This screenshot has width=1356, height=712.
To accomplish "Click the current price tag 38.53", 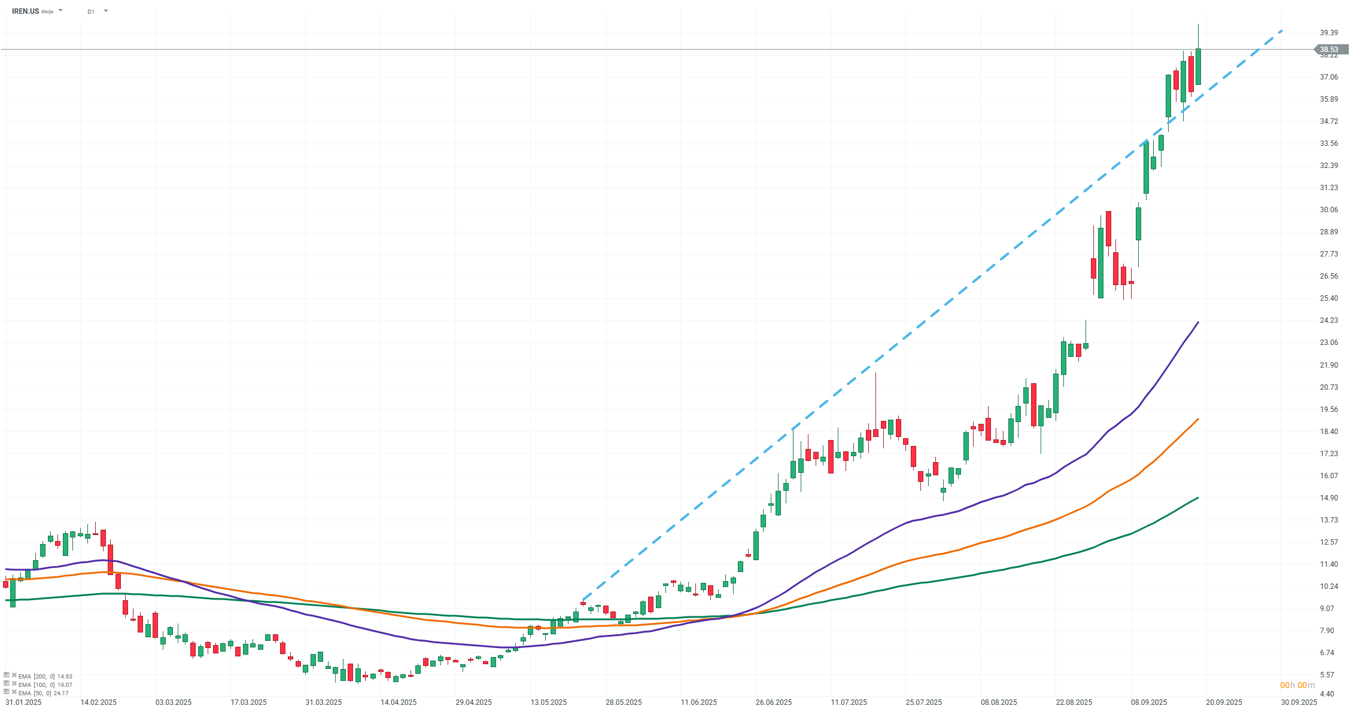I will pos(1332,50).
